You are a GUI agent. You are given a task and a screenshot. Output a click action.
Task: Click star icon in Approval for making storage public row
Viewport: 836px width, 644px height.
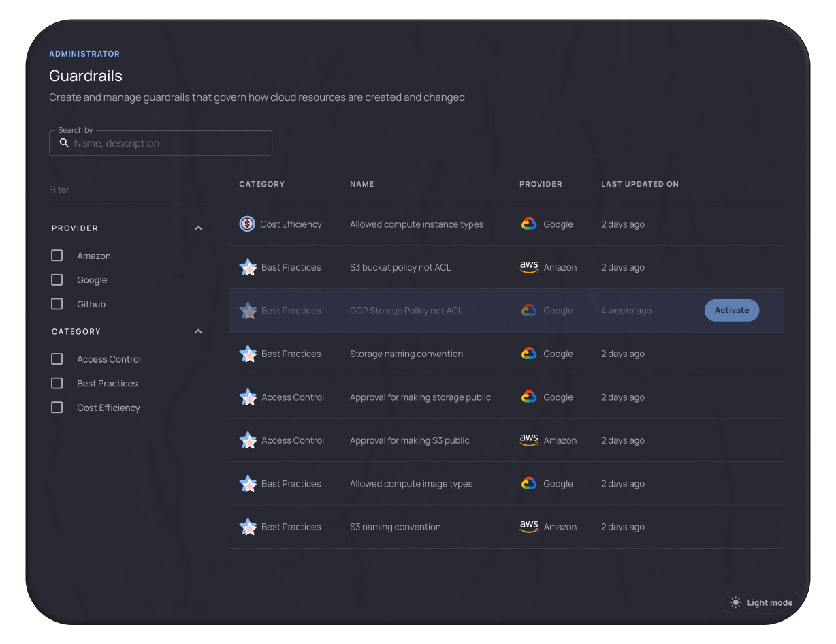coord(248,397)
